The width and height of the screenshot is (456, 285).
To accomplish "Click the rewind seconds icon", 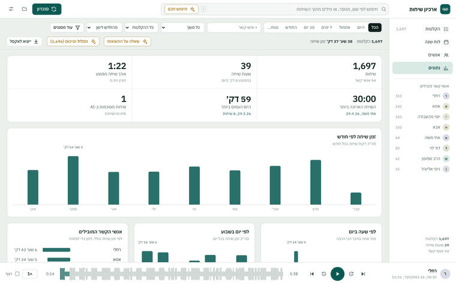I will click(x=323, y=274).
